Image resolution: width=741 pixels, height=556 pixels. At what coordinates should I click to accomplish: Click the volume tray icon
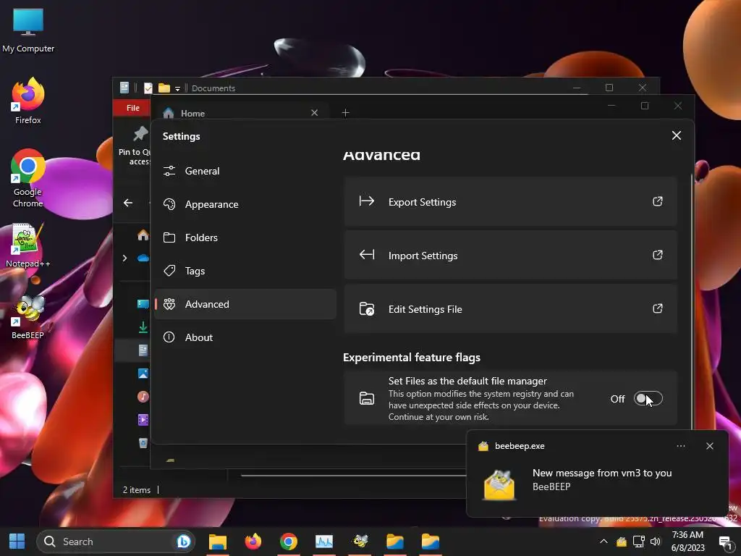[x=655, y=542]
